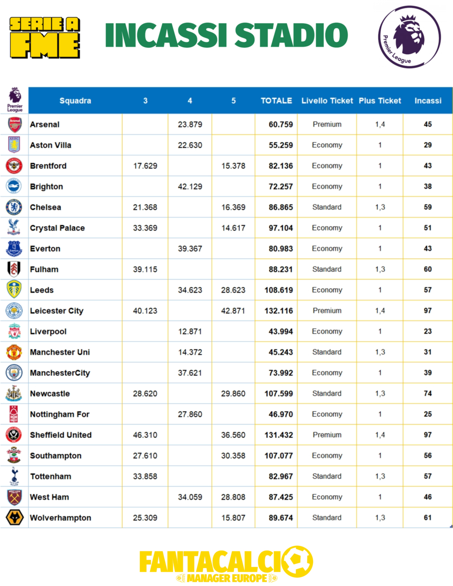This screenshot has width=453, height=586.
Task: Click the Arsenal club crest
Action: click(15, 124)
